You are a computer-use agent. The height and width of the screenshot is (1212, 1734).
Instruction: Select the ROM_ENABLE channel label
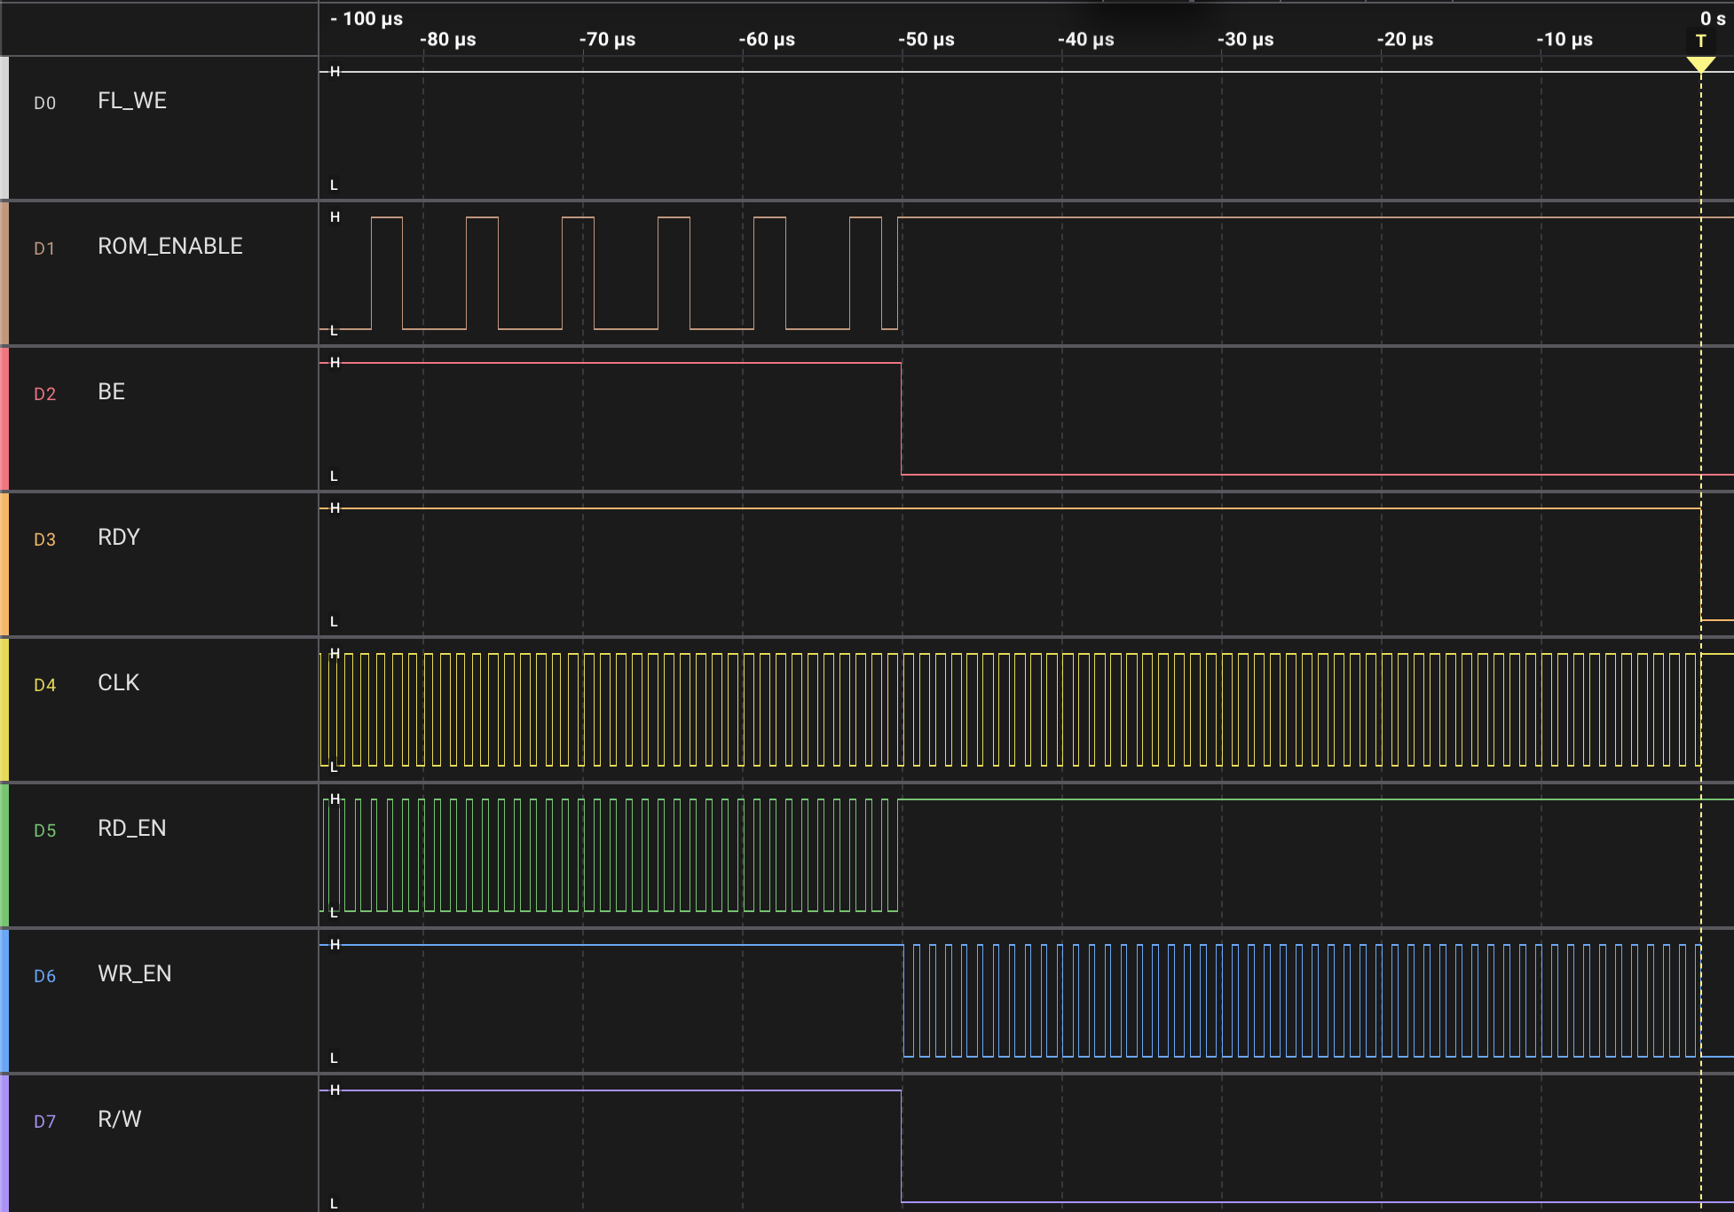[169, 247]
